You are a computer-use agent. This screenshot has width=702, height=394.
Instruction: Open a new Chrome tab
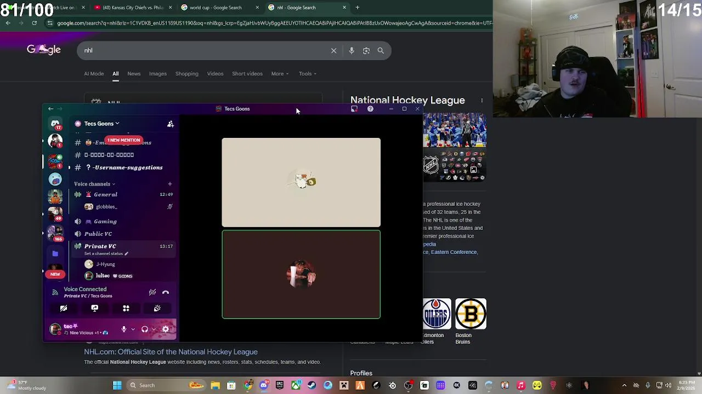pos(358,8)
